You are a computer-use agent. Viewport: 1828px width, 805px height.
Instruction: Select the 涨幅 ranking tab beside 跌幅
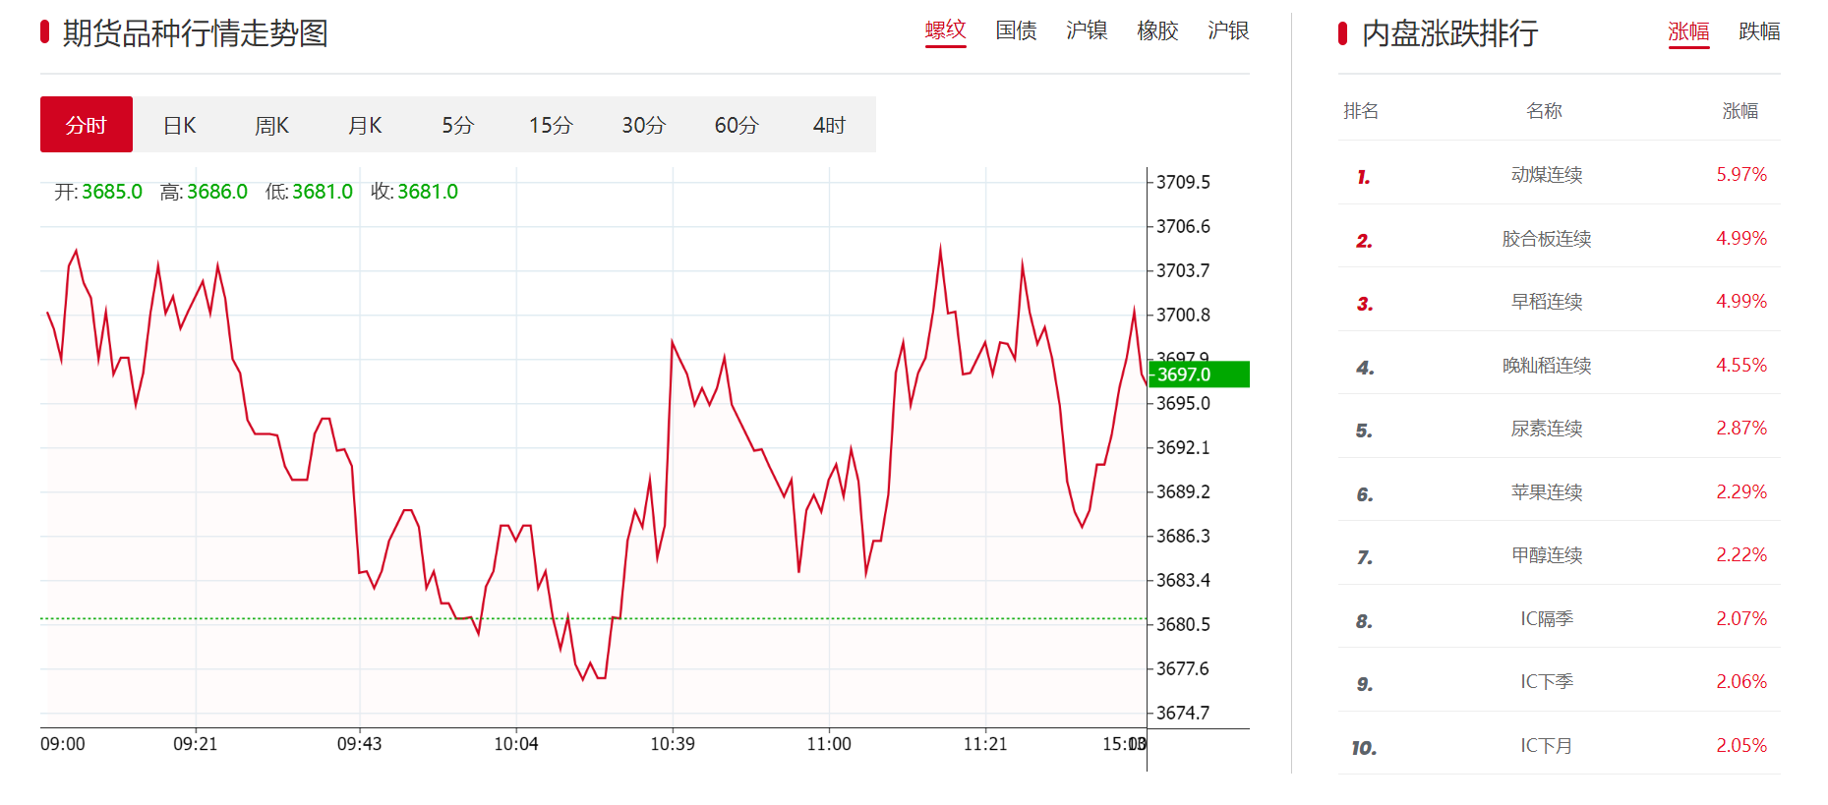(x=1688, y=31)
